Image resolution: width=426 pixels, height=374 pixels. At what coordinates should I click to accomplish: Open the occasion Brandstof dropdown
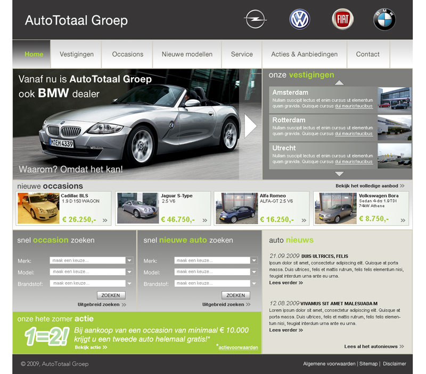(129, 283)
